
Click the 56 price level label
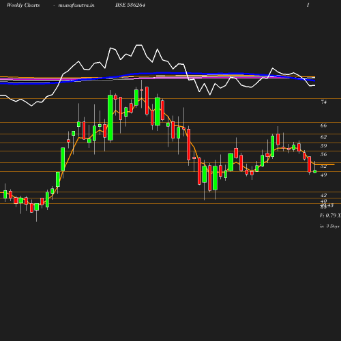pyautogui.click(x=323, y=155)
